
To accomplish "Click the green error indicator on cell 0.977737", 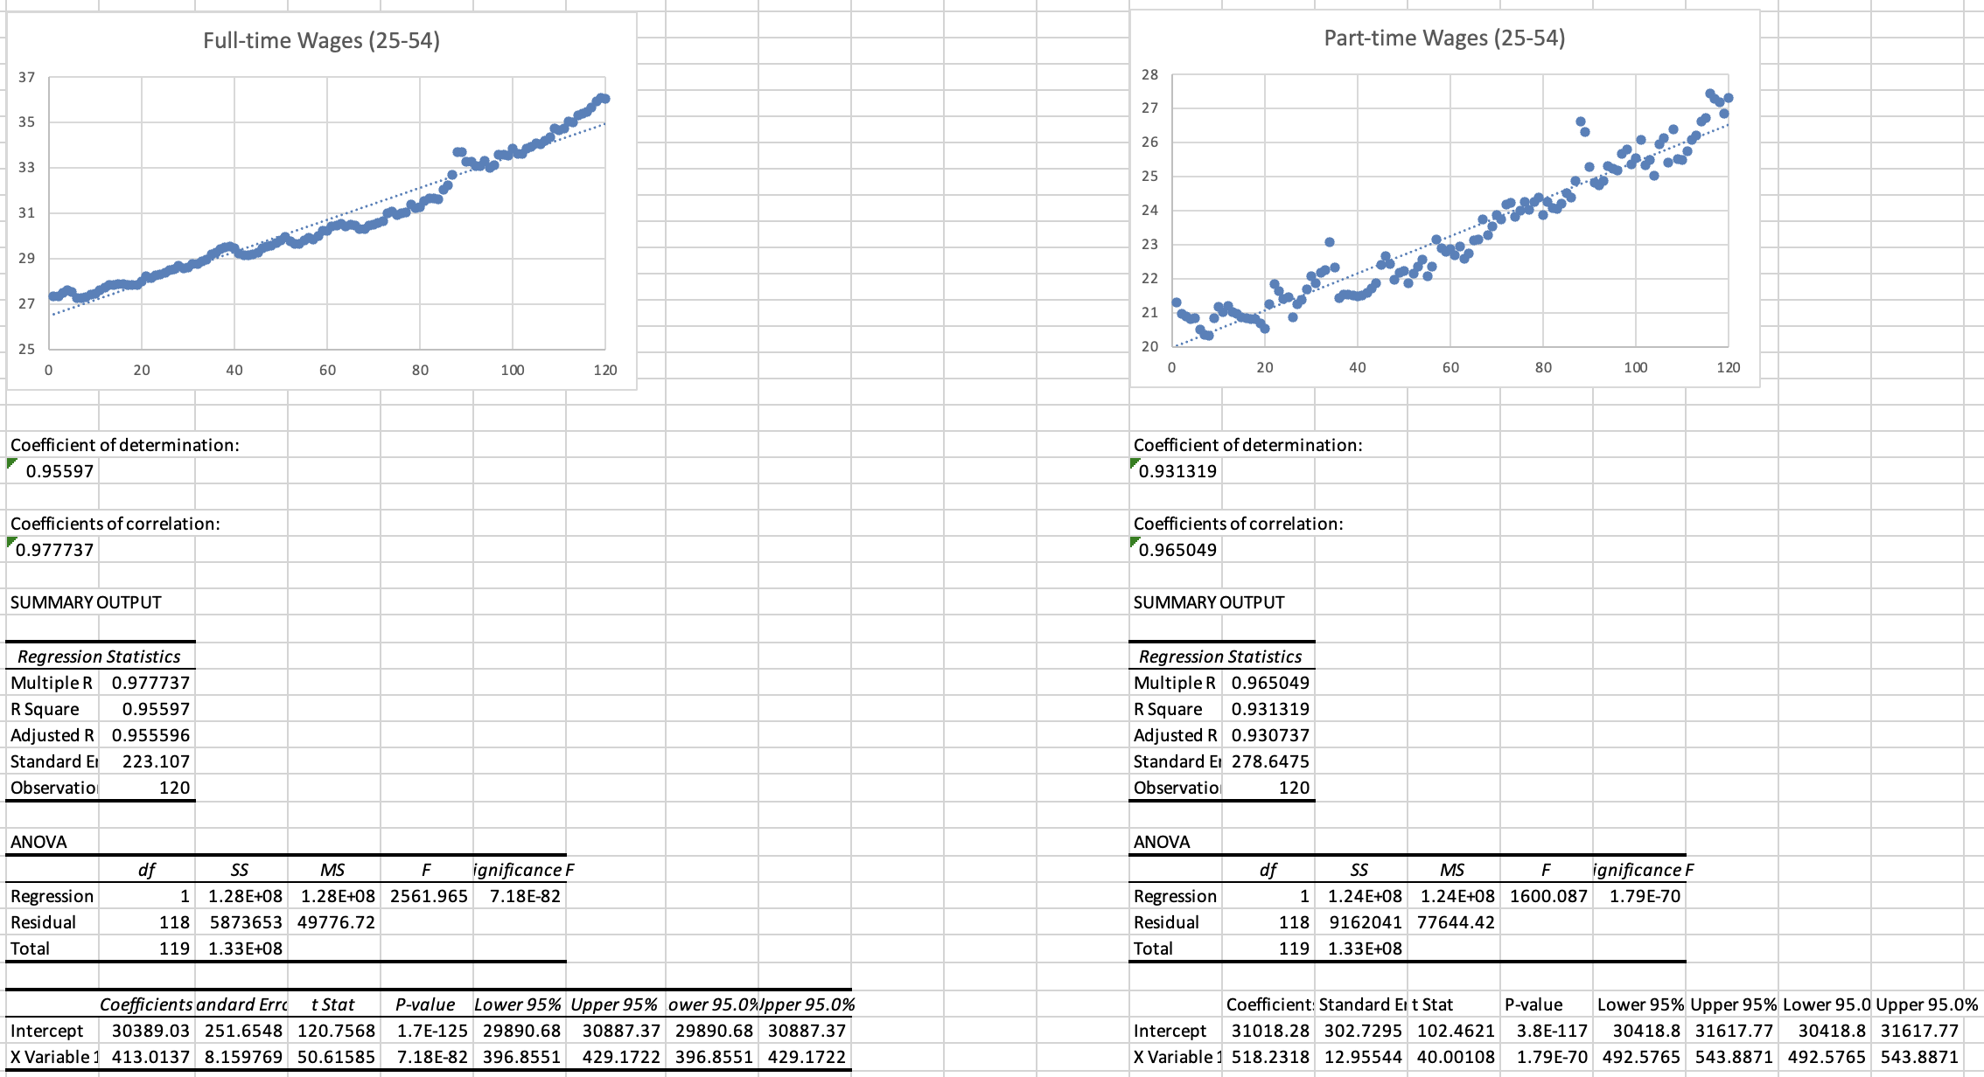I will click(11, 540).
